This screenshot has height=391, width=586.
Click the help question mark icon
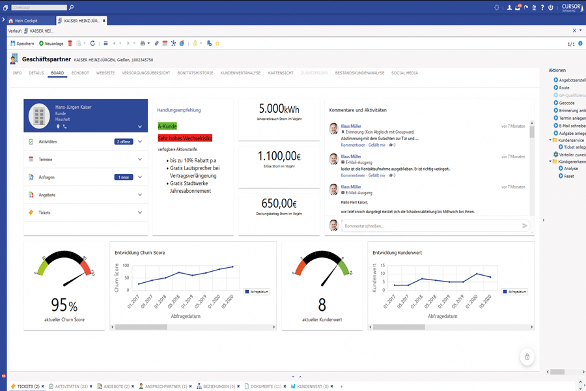[x=542, y=7]
